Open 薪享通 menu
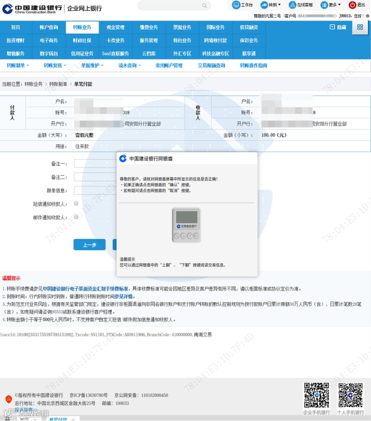371x421 pixels. tap(249, 53)
